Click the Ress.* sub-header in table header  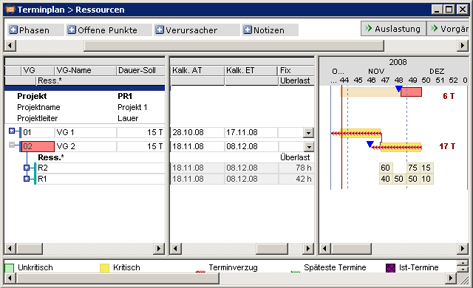click(x=101, y=80)
